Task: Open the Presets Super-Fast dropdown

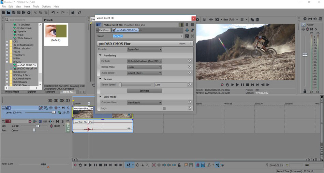Action: [145, 49]
